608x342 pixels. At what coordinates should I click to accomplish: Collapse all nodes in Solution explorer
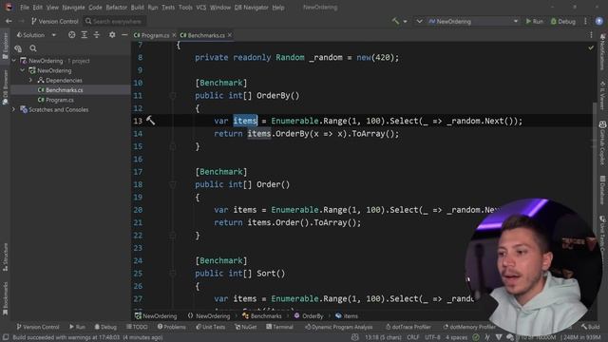tap(97, 35)
